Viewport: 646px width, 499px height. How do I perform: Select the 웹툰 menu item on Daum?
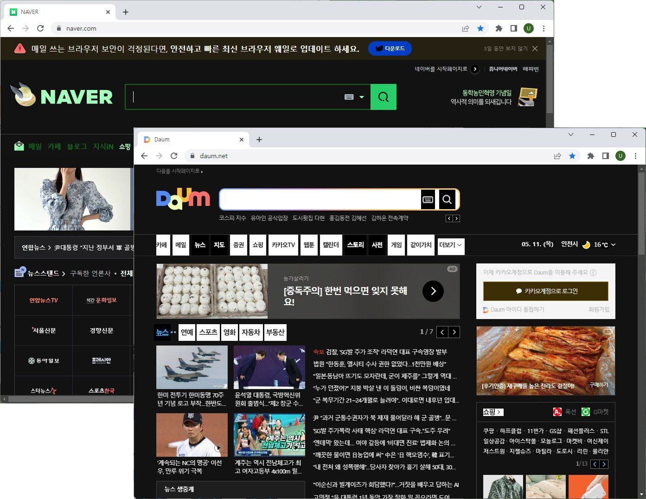(x=308, y=245)
